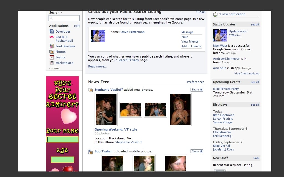
Task: Click the age field in the ad
Action: tap(62, 160)
